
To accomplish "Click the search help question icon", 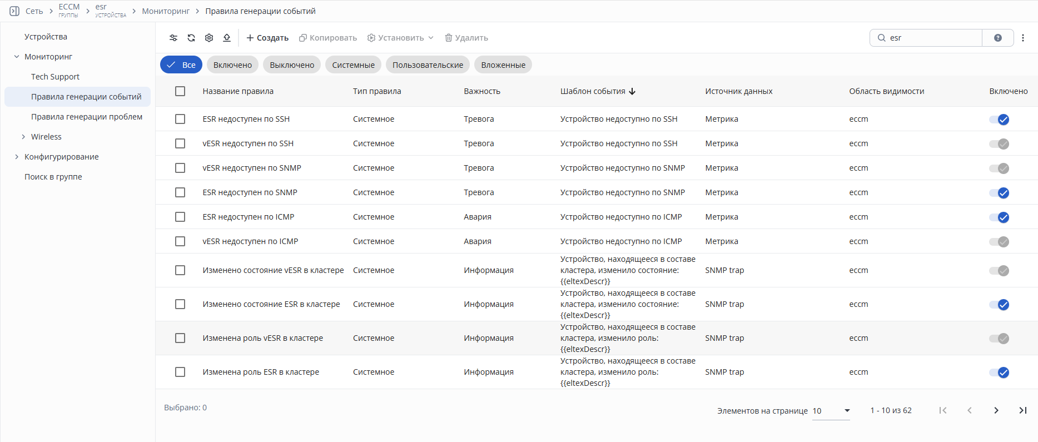I will pyautogui.click(x=998, y=38).
